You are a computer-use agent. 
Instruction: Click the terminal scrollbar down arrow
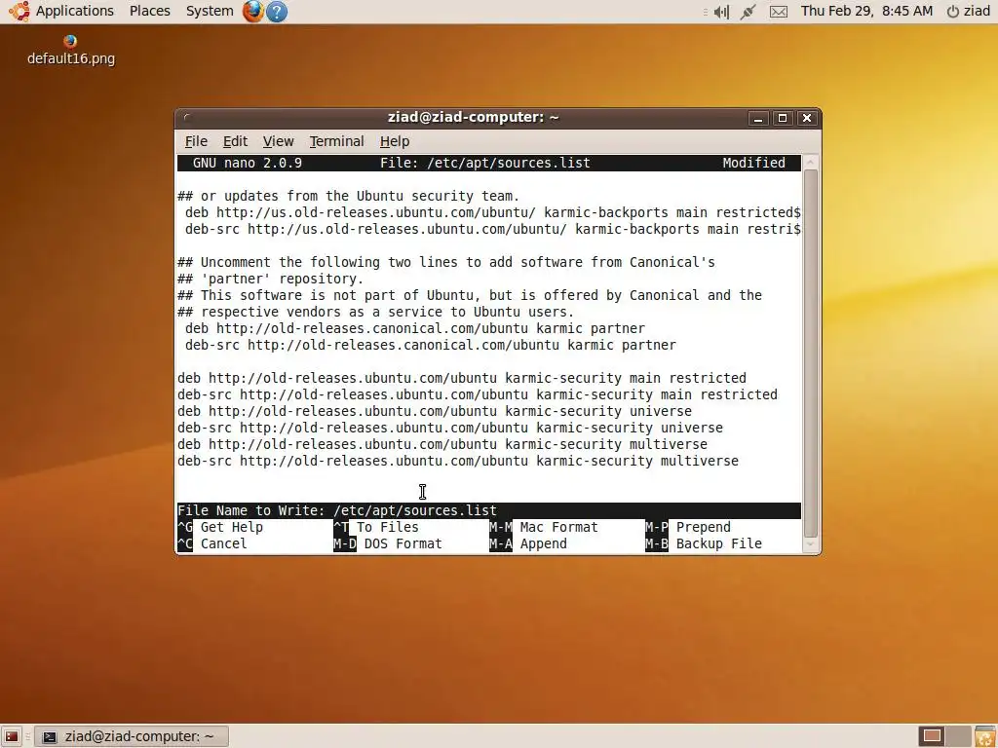point(810,544)
